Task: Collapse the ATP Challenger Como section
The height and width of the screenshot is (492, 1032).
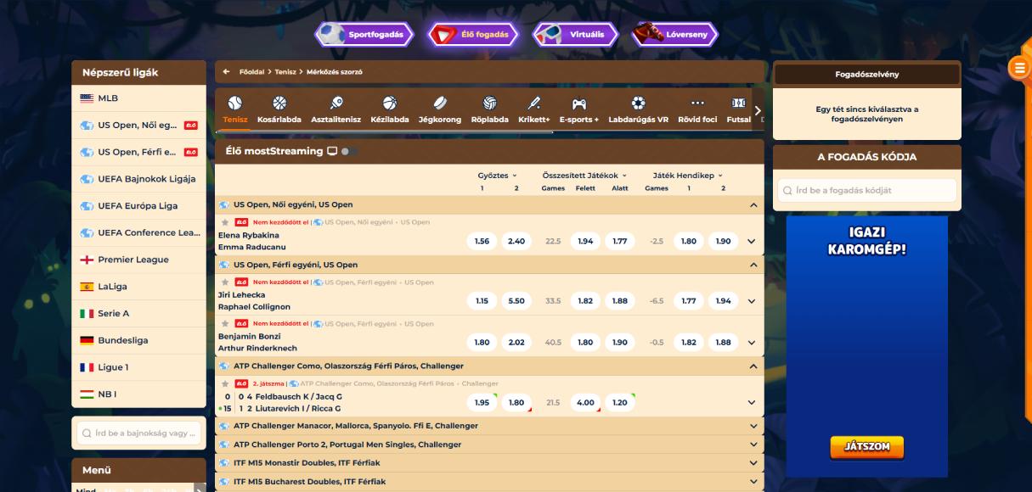Action: 753,366
